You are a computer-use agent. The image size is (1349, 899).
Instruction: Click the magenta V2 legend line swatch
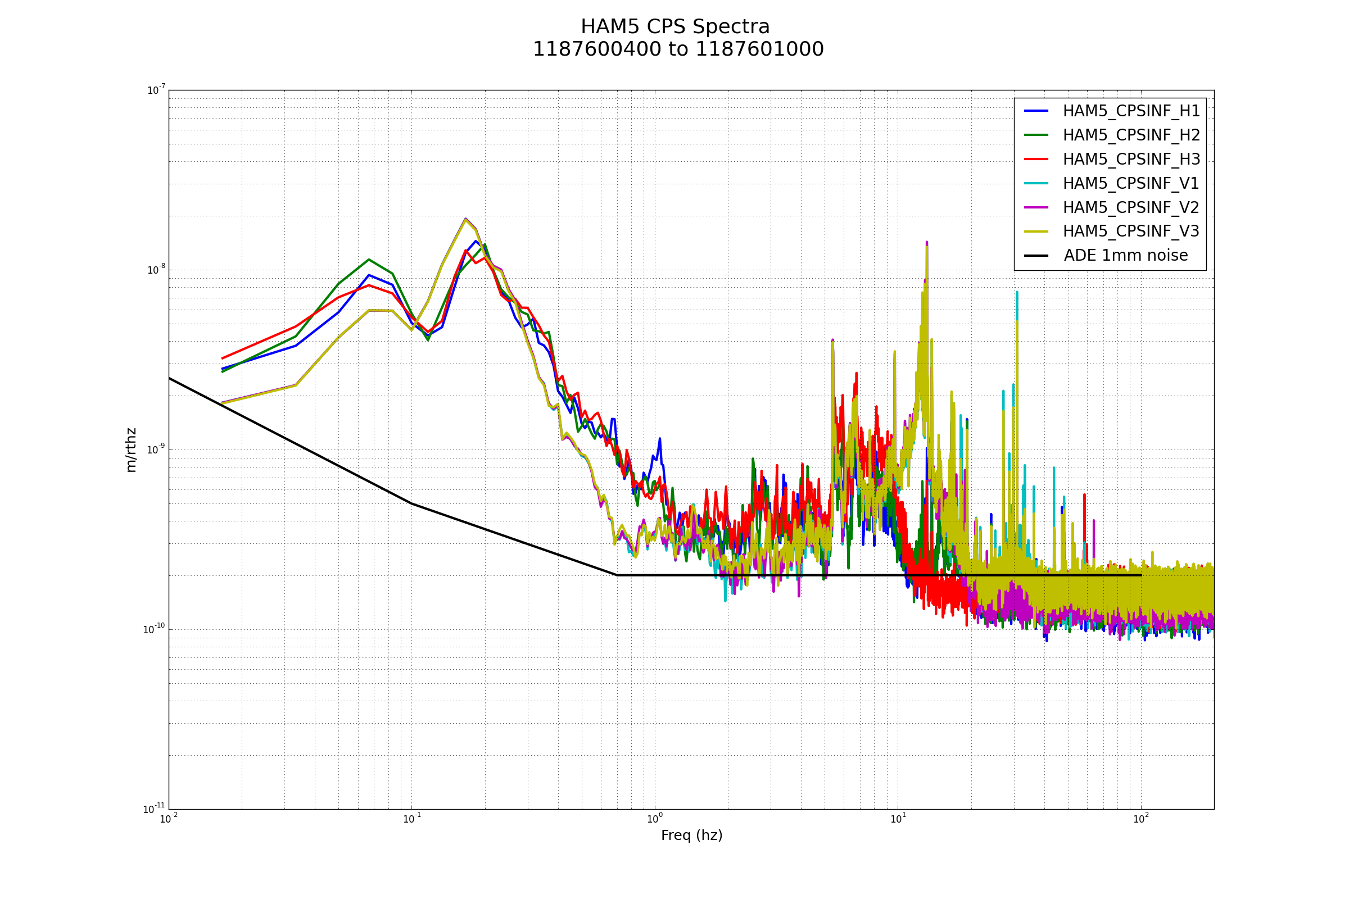[x=1036, y=207]
